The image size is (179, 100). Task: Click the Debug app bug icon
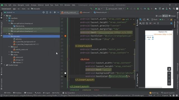[138, 9]
